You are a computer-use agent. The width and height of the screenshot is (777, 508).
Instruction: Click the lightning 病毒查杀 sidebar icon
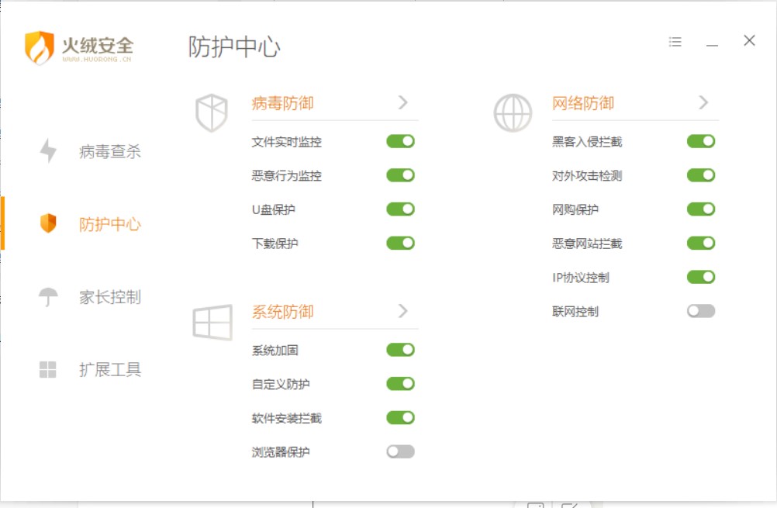[x=47, y=152]
